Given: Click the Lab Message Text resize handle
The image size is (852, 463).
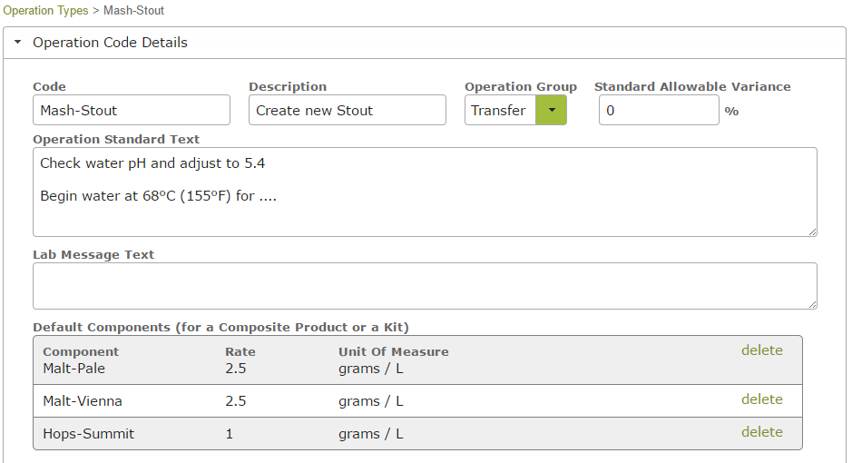Looking at the screenshot, I should pos(812,304).
